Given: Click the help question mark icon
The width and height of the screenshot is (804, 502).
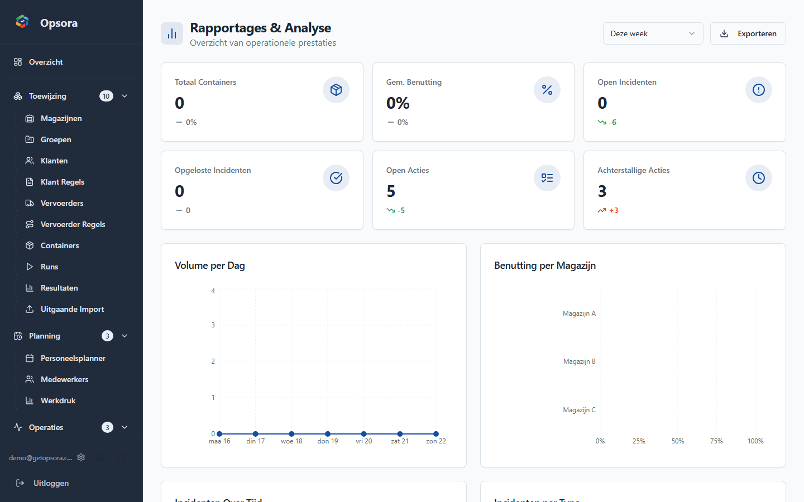Looking at the screenshot, I should point(122,457).
